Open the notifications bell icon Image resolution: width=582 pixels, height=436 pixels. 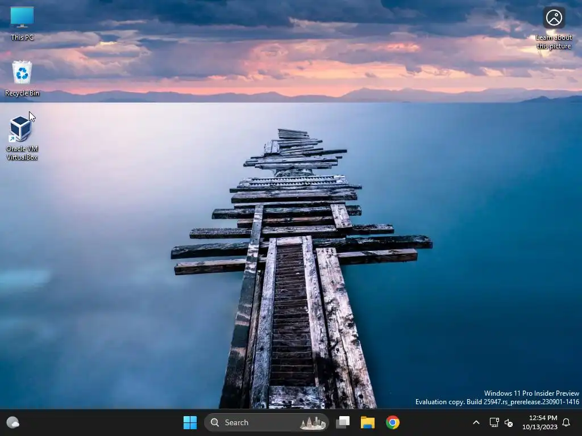pos(567,422)
